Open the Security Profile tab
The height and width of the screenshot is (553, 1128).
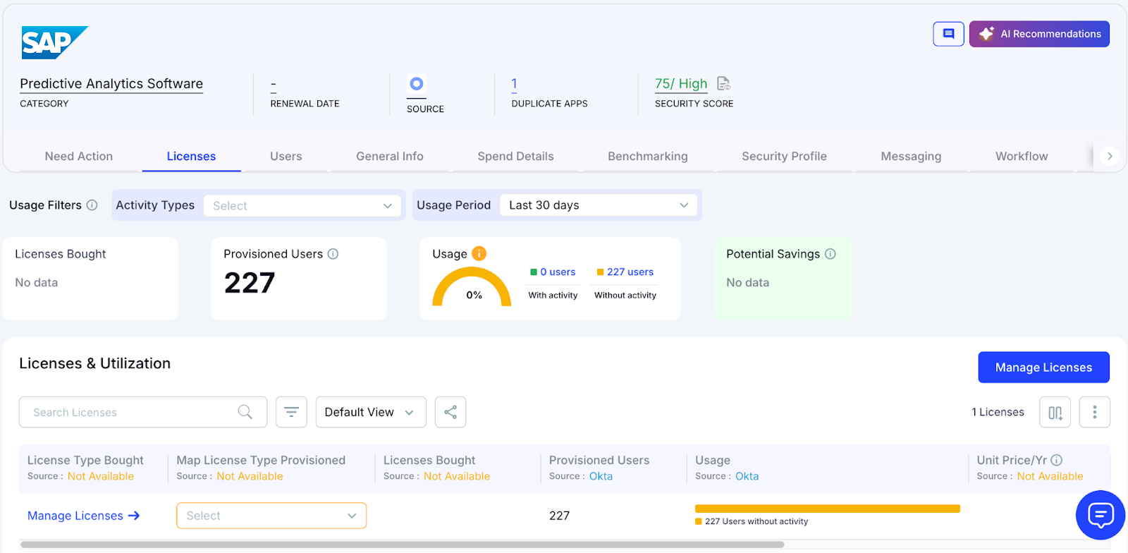[784, 157]
